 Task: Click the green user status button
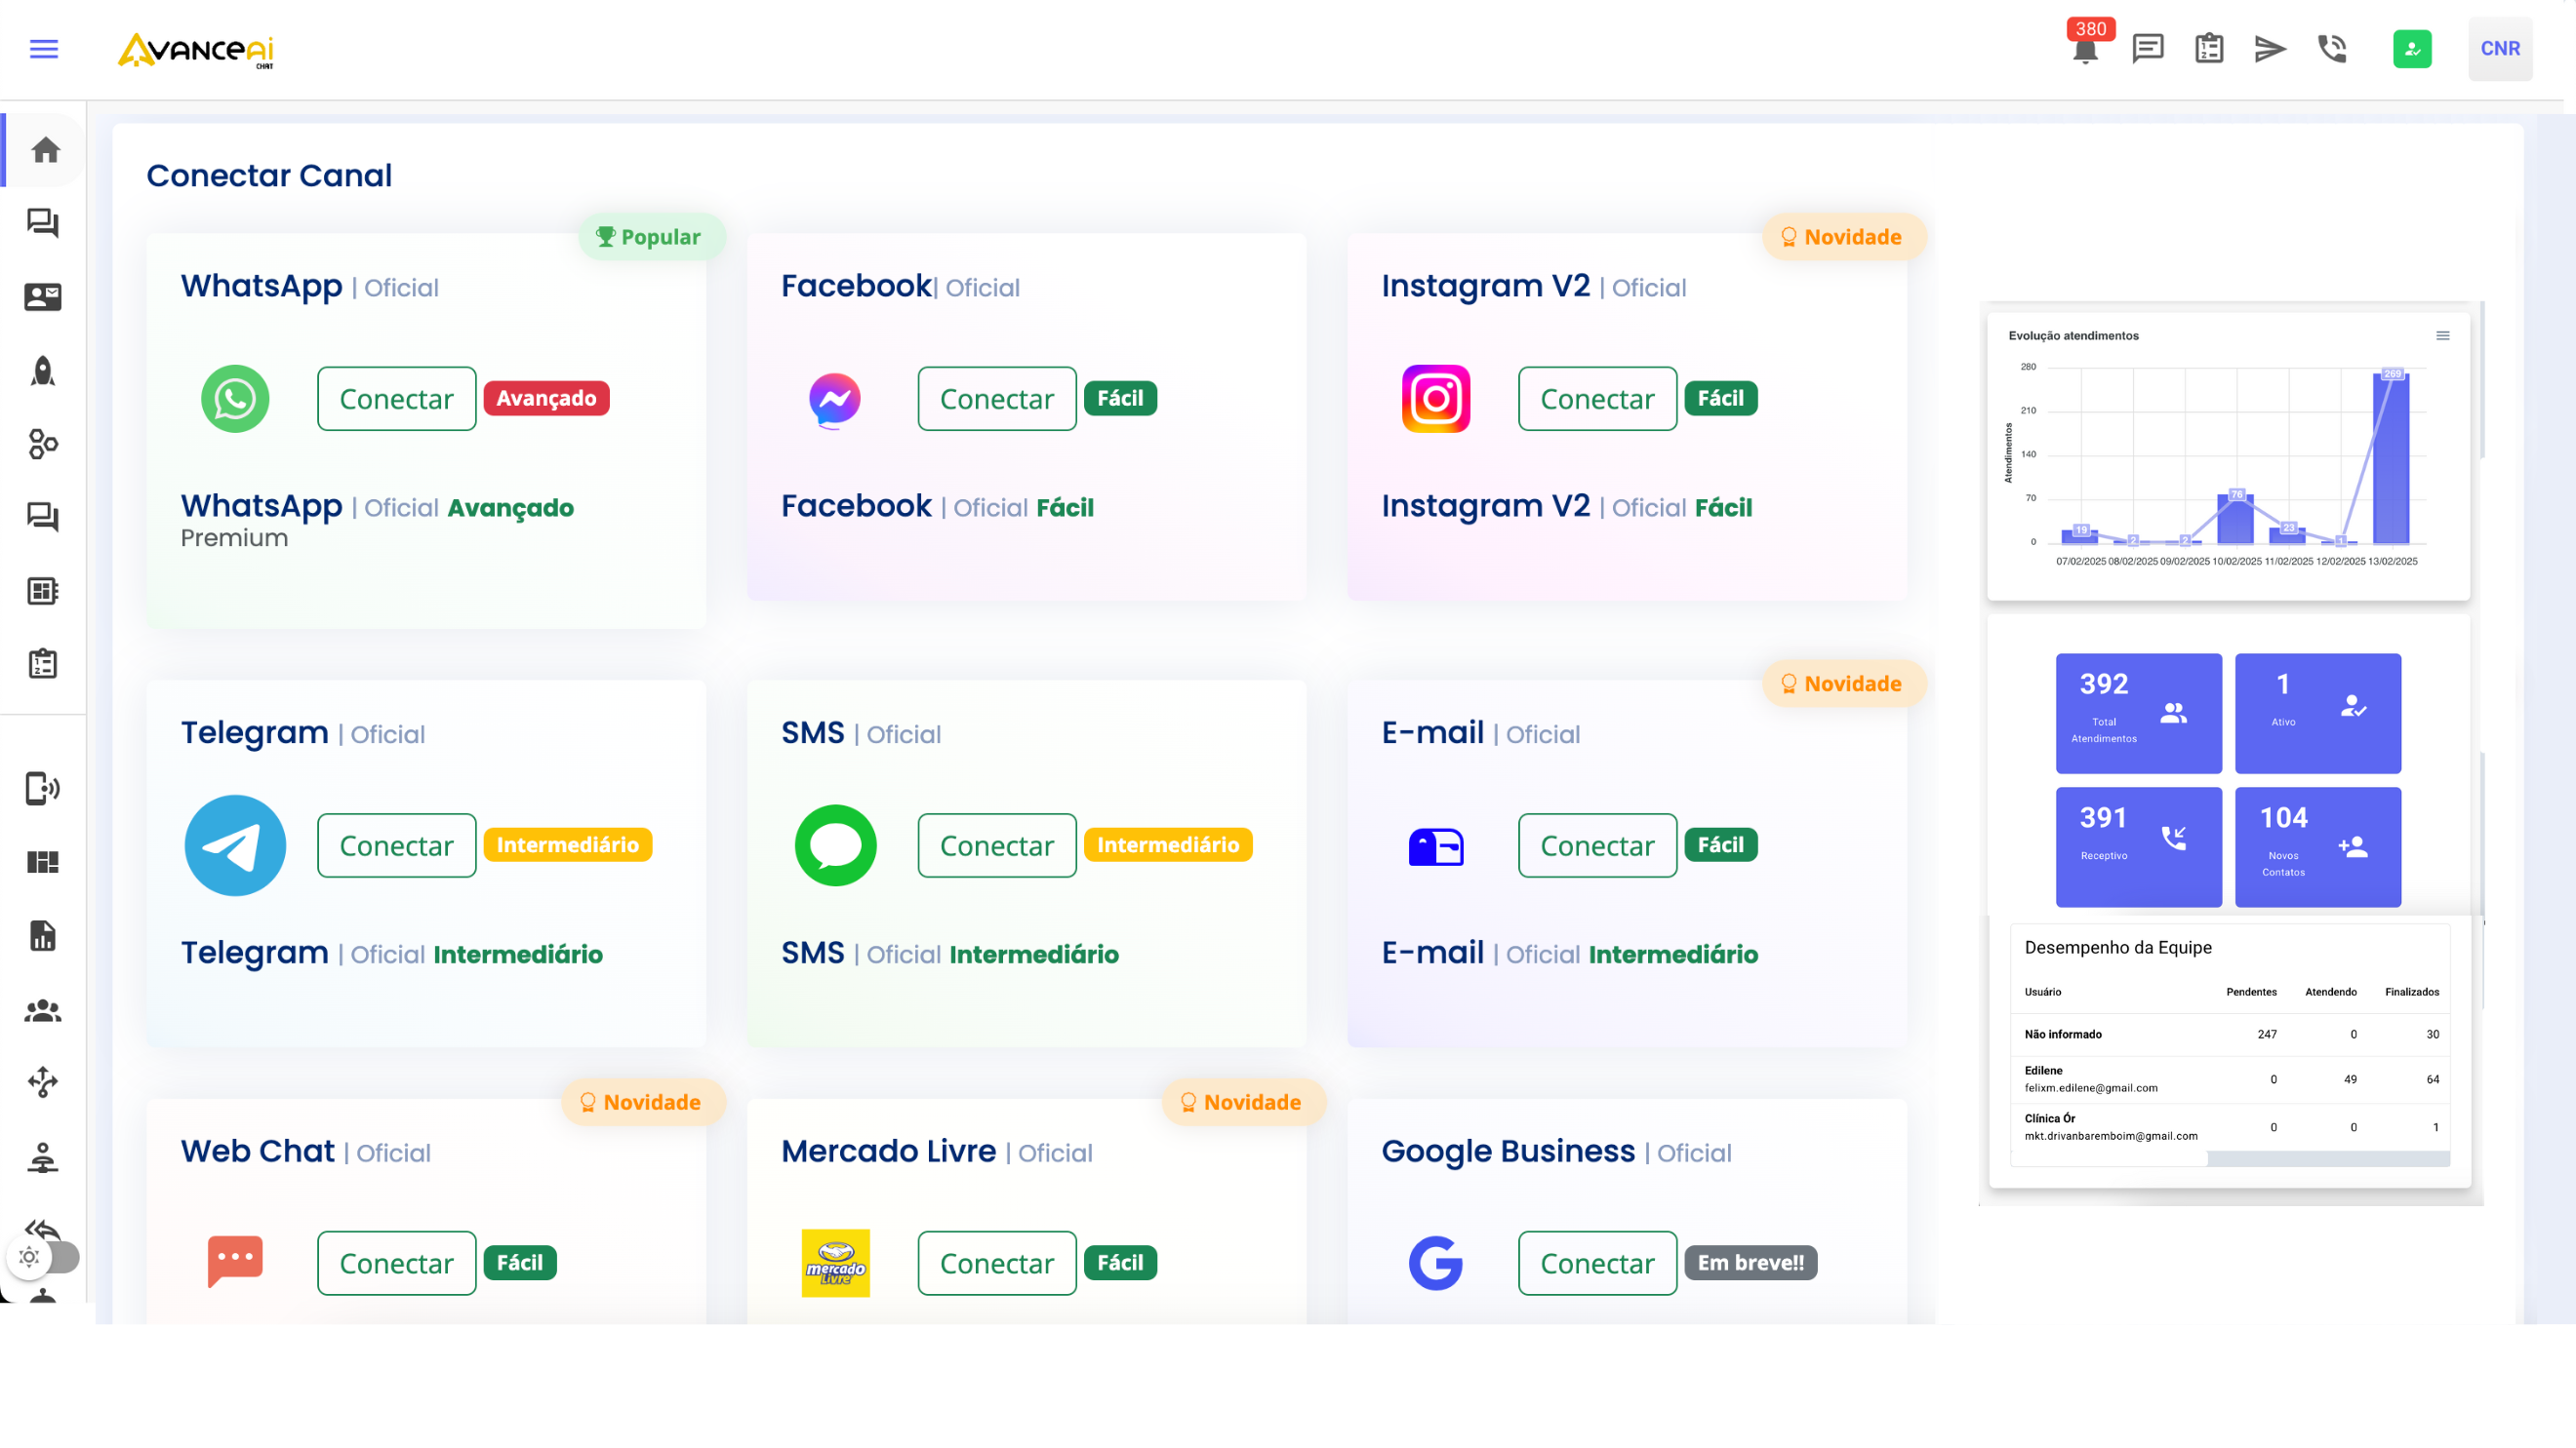[2412, 49]
